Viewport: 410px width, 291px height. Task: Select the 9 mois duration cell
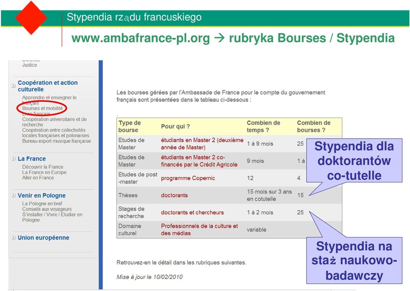[x=255, y=161]
